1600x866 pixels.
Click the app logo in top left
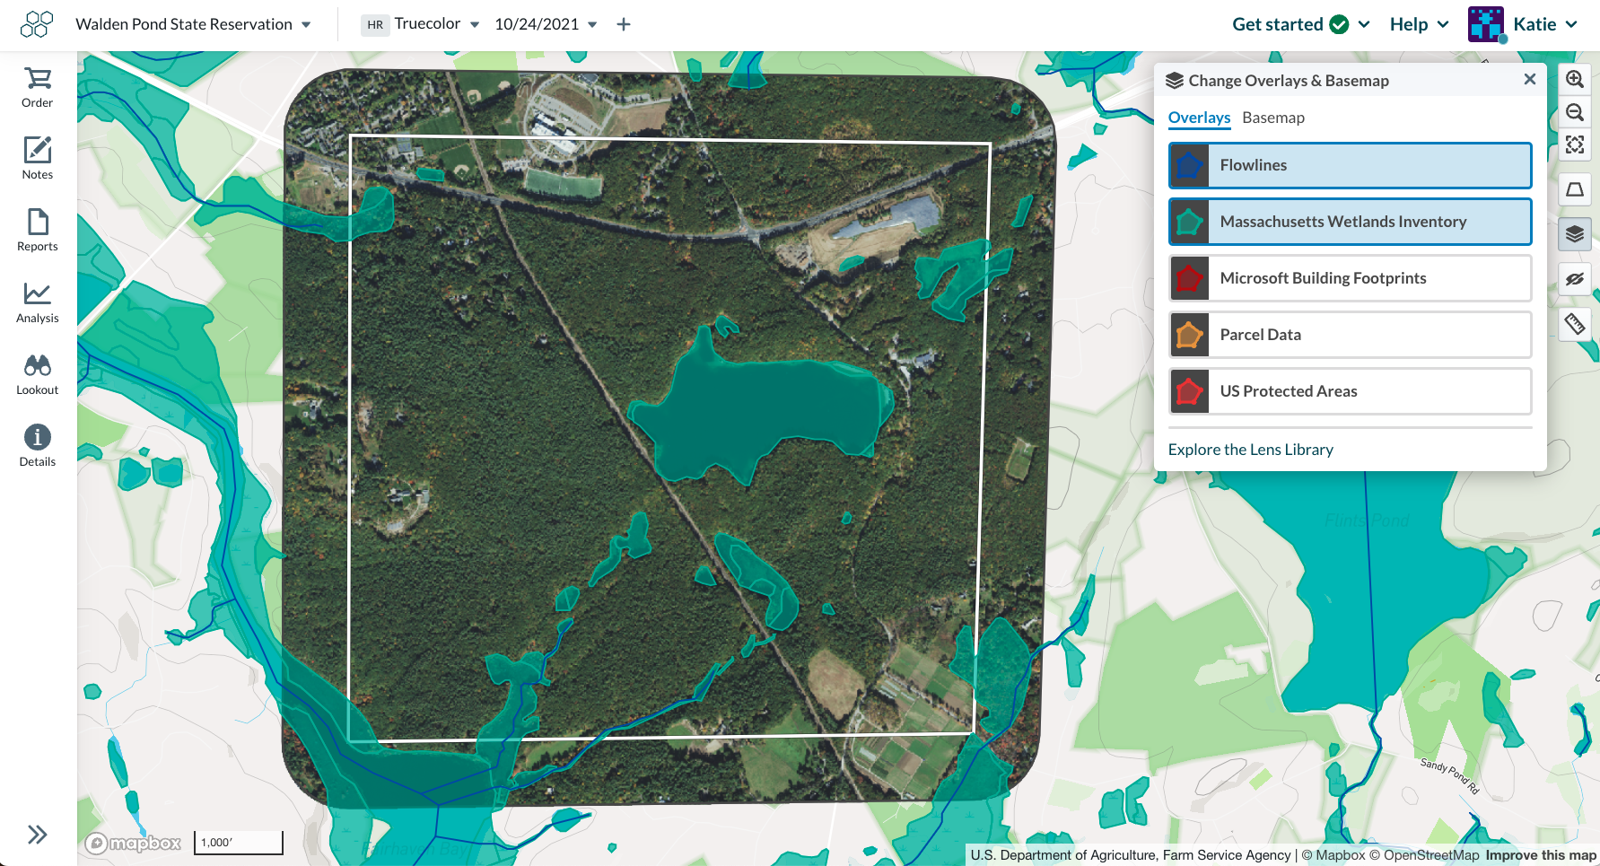[37, 24]
